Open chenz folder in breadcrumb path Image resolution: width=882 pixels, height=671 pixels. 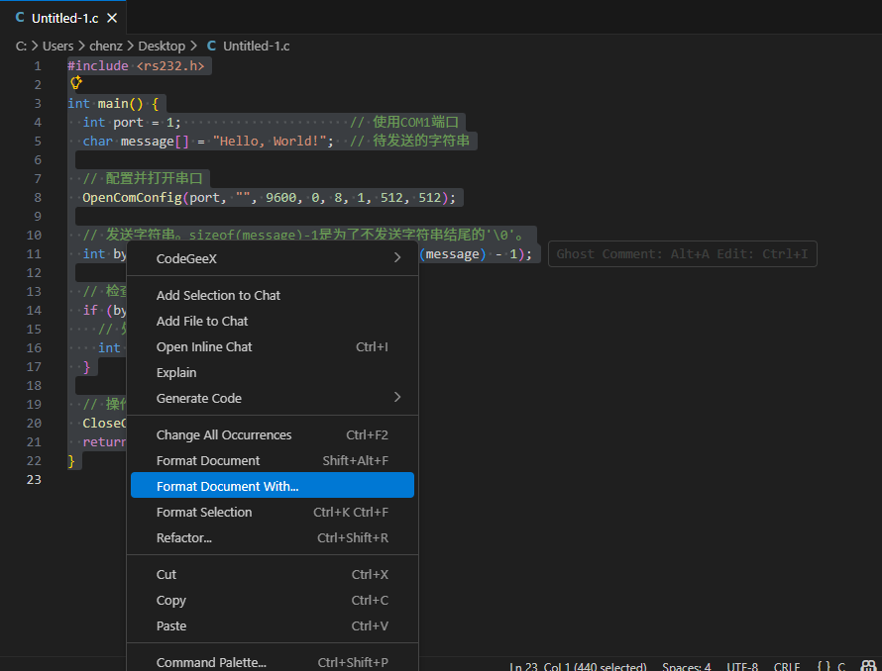(106, 47)
